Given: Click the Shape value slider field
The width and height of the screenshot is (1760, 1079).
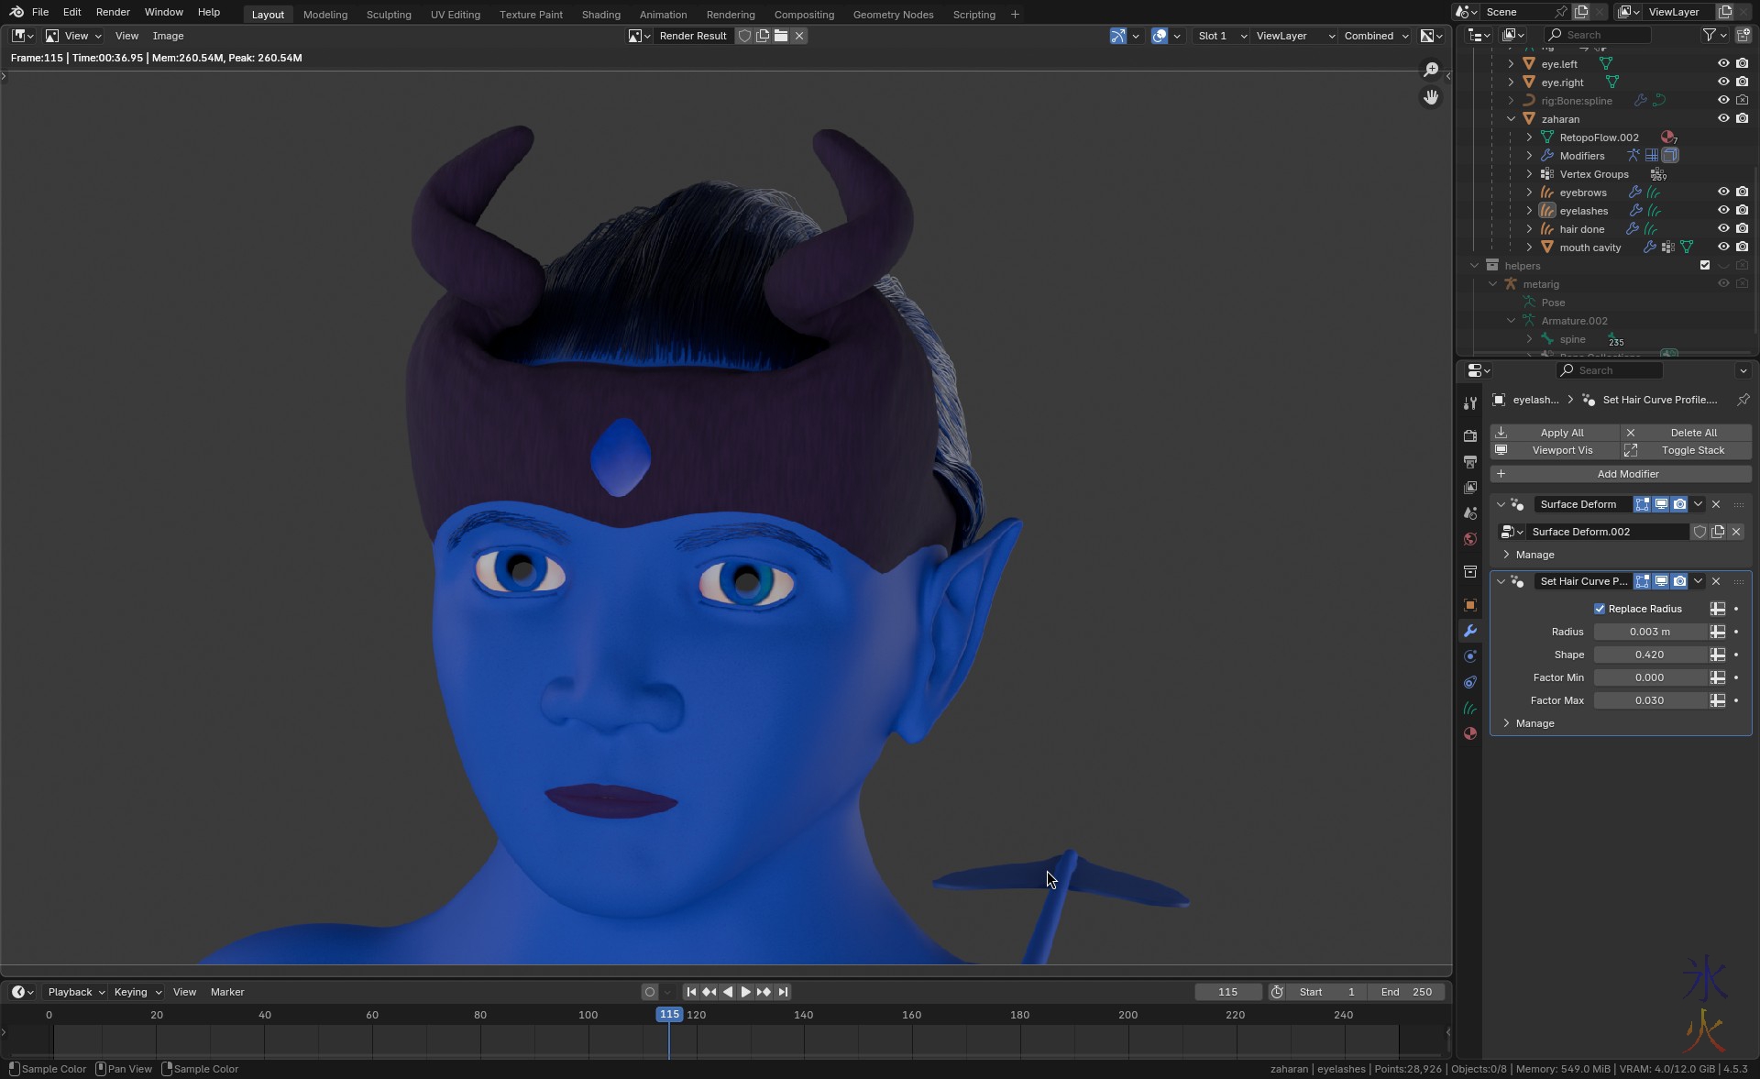Looking at the screenshot, I should 1649,655.
